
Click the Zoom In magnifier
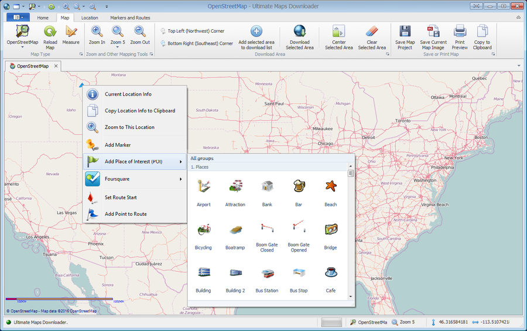[x=97, y=32]
